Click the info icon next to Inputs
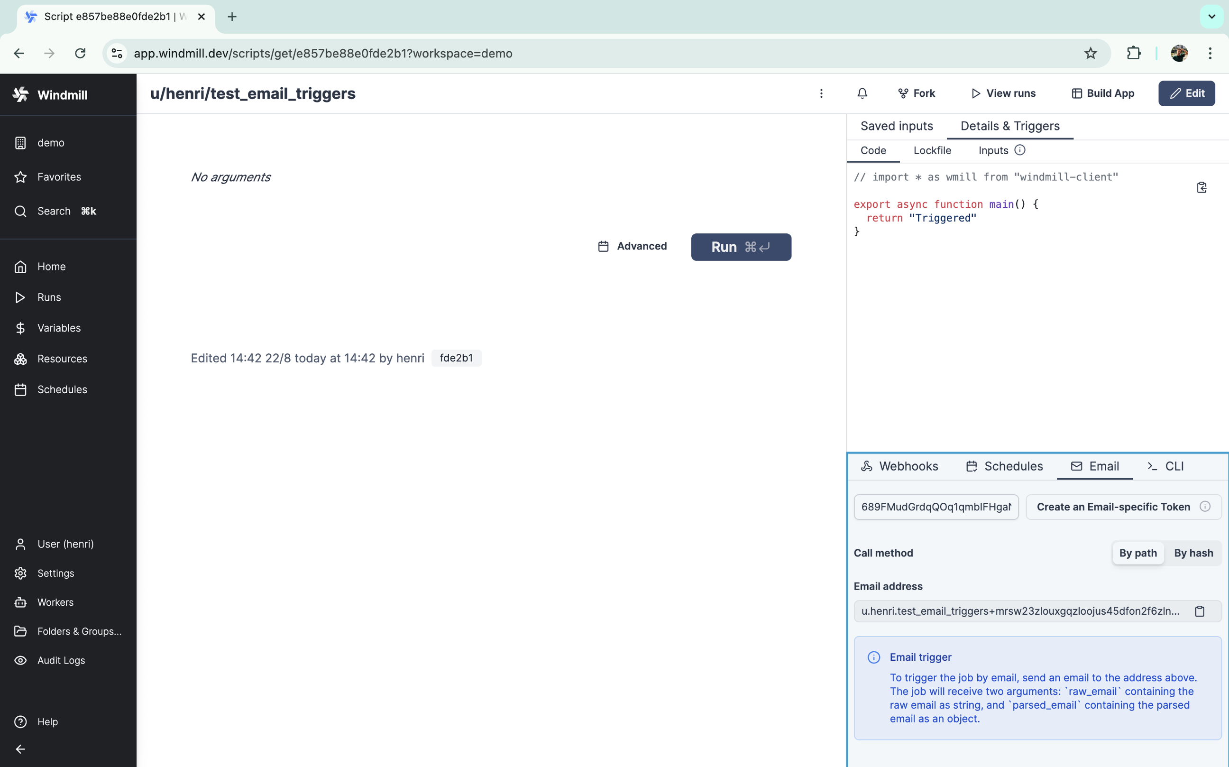The image size is (1229, 767). pyautogui.click(x=1019, y=150)
